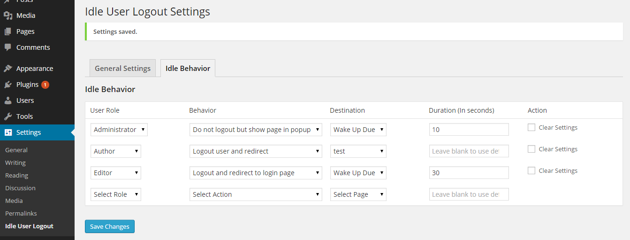The image size is (630, 240).
Task: Switch to the General Settings tab
Action: tap(122, 68)
